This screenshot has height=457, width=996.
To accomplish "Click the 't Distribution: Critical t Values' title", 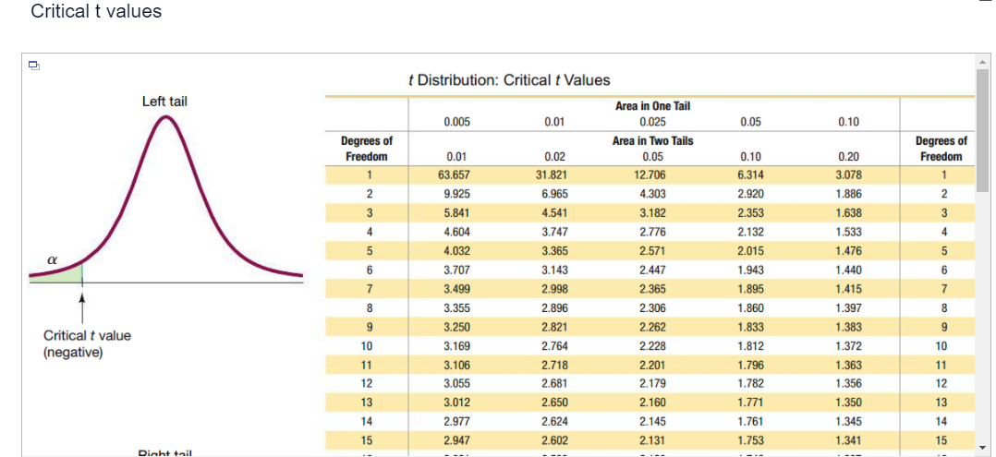I will [x=509, y=80].
